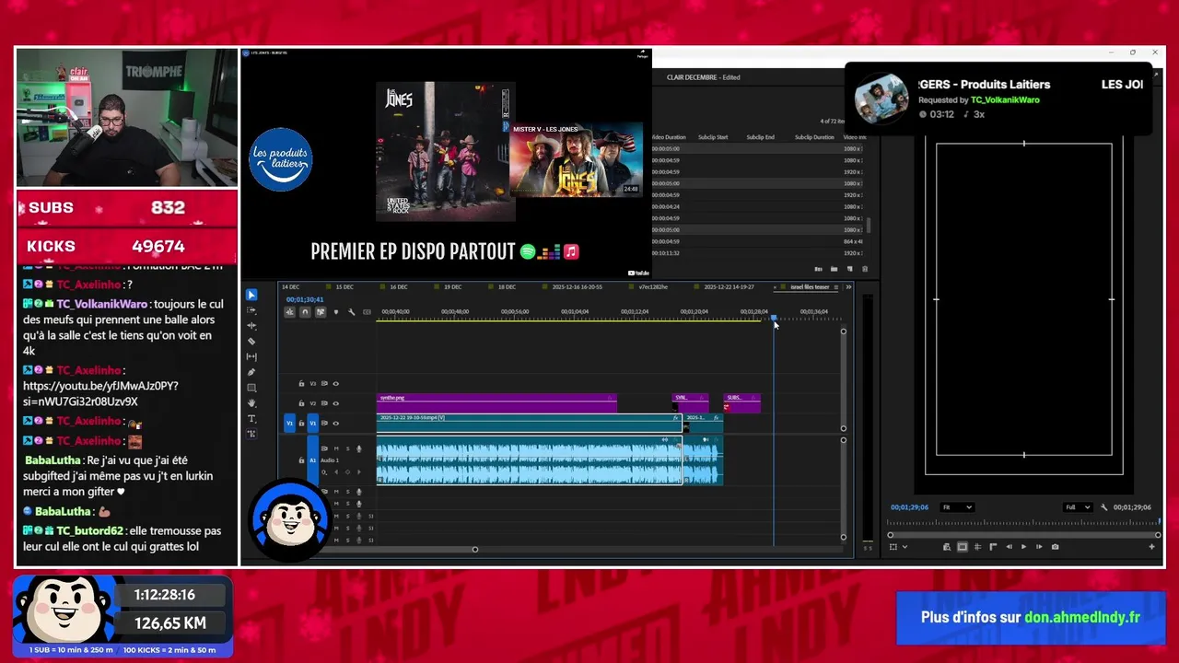Screen dimensions: 1179x663
Task: Play the program monitor
Action: click(1023, 547)
